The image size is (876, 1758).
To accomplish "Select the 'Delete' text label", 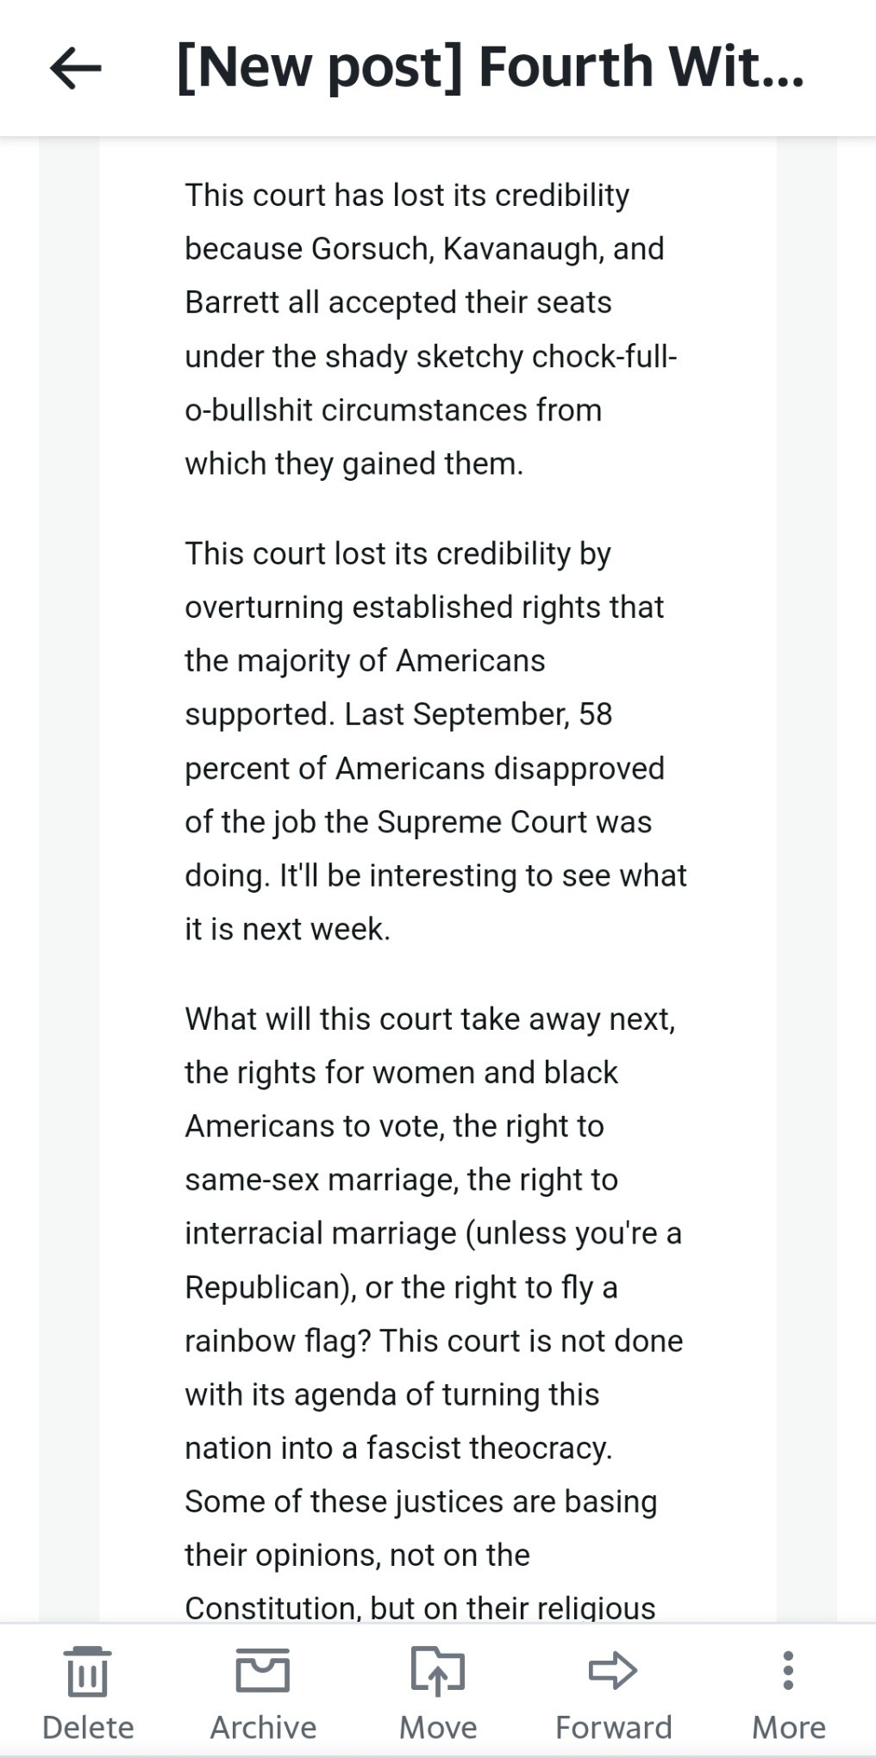I will (88, 1728).
